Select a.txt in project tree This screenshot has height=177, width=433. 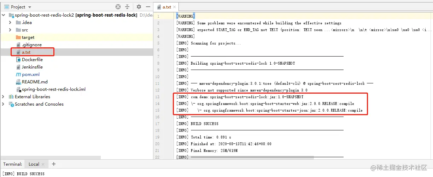pyautogui.click(x=26, y=52)
